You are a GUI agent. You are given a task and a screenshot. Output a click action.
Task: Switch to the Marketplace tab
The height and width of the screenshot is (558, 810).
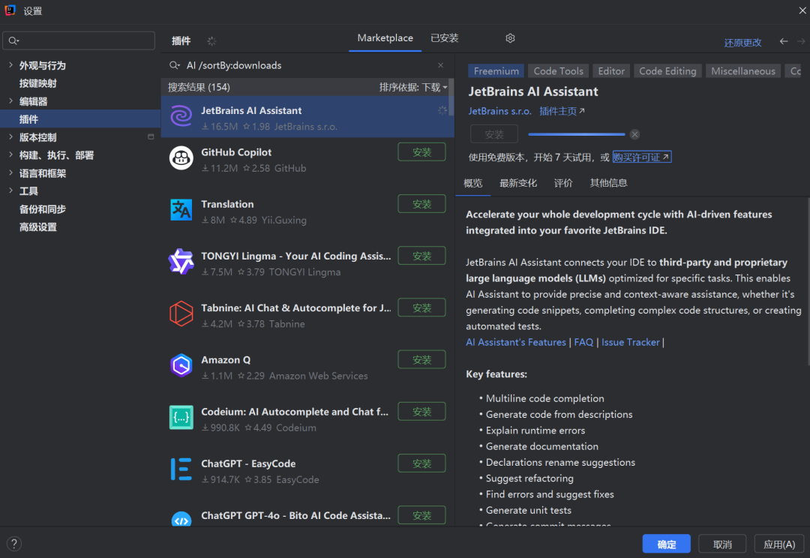coord(385,38)
